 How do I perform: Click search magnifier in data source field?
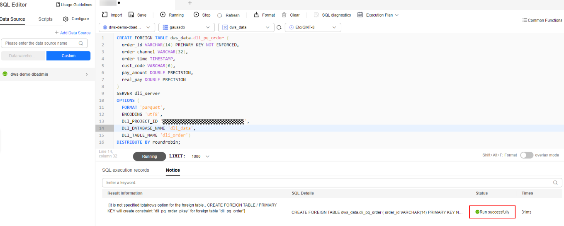click(x=81, y=43)
